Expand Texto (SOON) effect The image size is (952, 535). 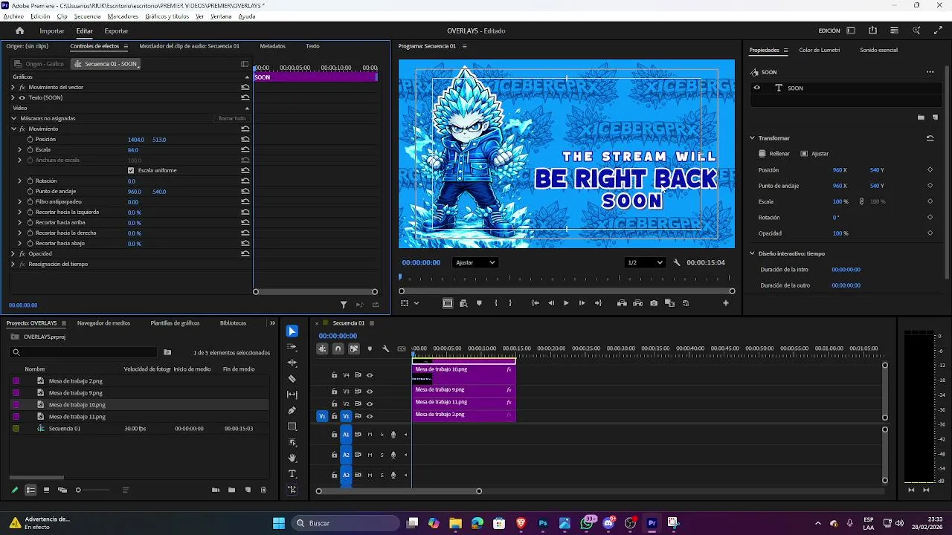point(13,97)
